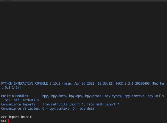Viewport: 167px width, 123px height.
Task: Click the 'Convenience Imports:' label
Action: click(x=19, y=104)
